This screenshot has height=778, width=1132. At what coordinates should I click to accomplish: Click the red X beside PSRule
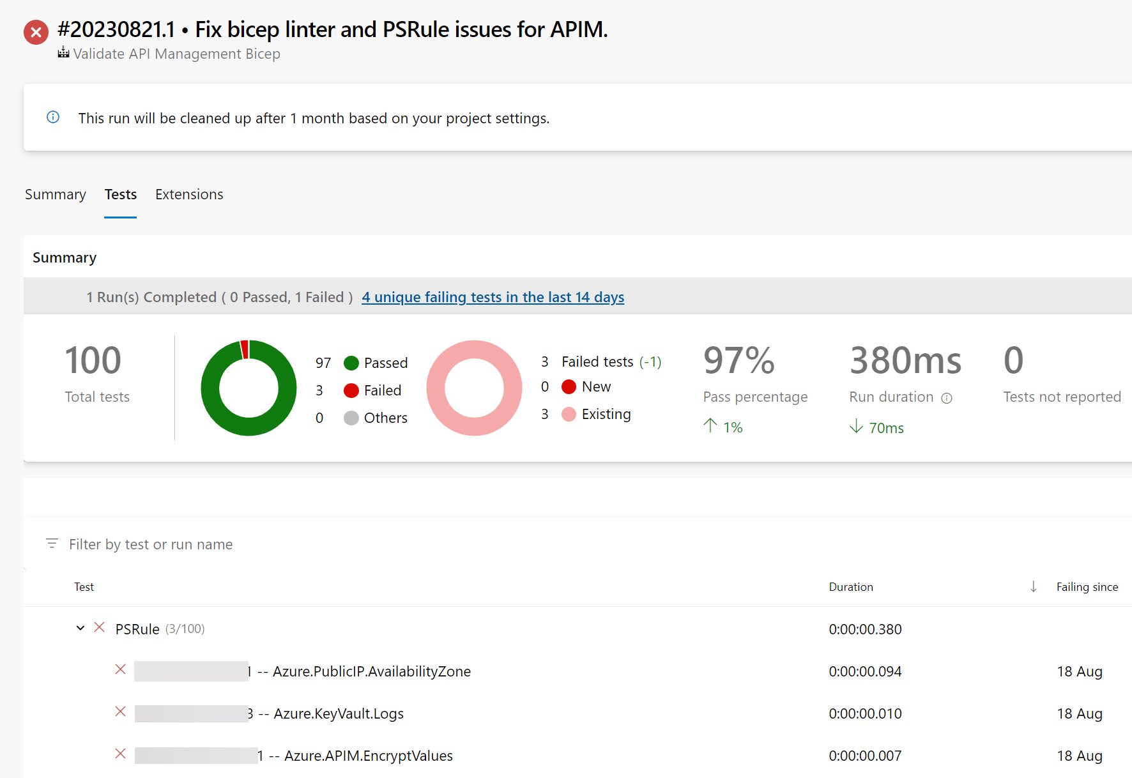coord(99,627)
